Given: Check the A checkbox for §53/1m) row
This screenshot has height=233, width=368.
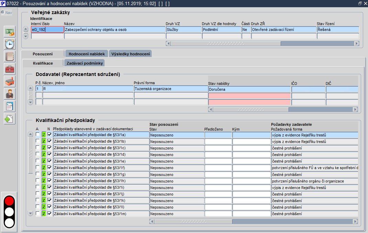Looking at the screenshot, I should [x=37, y=213].
